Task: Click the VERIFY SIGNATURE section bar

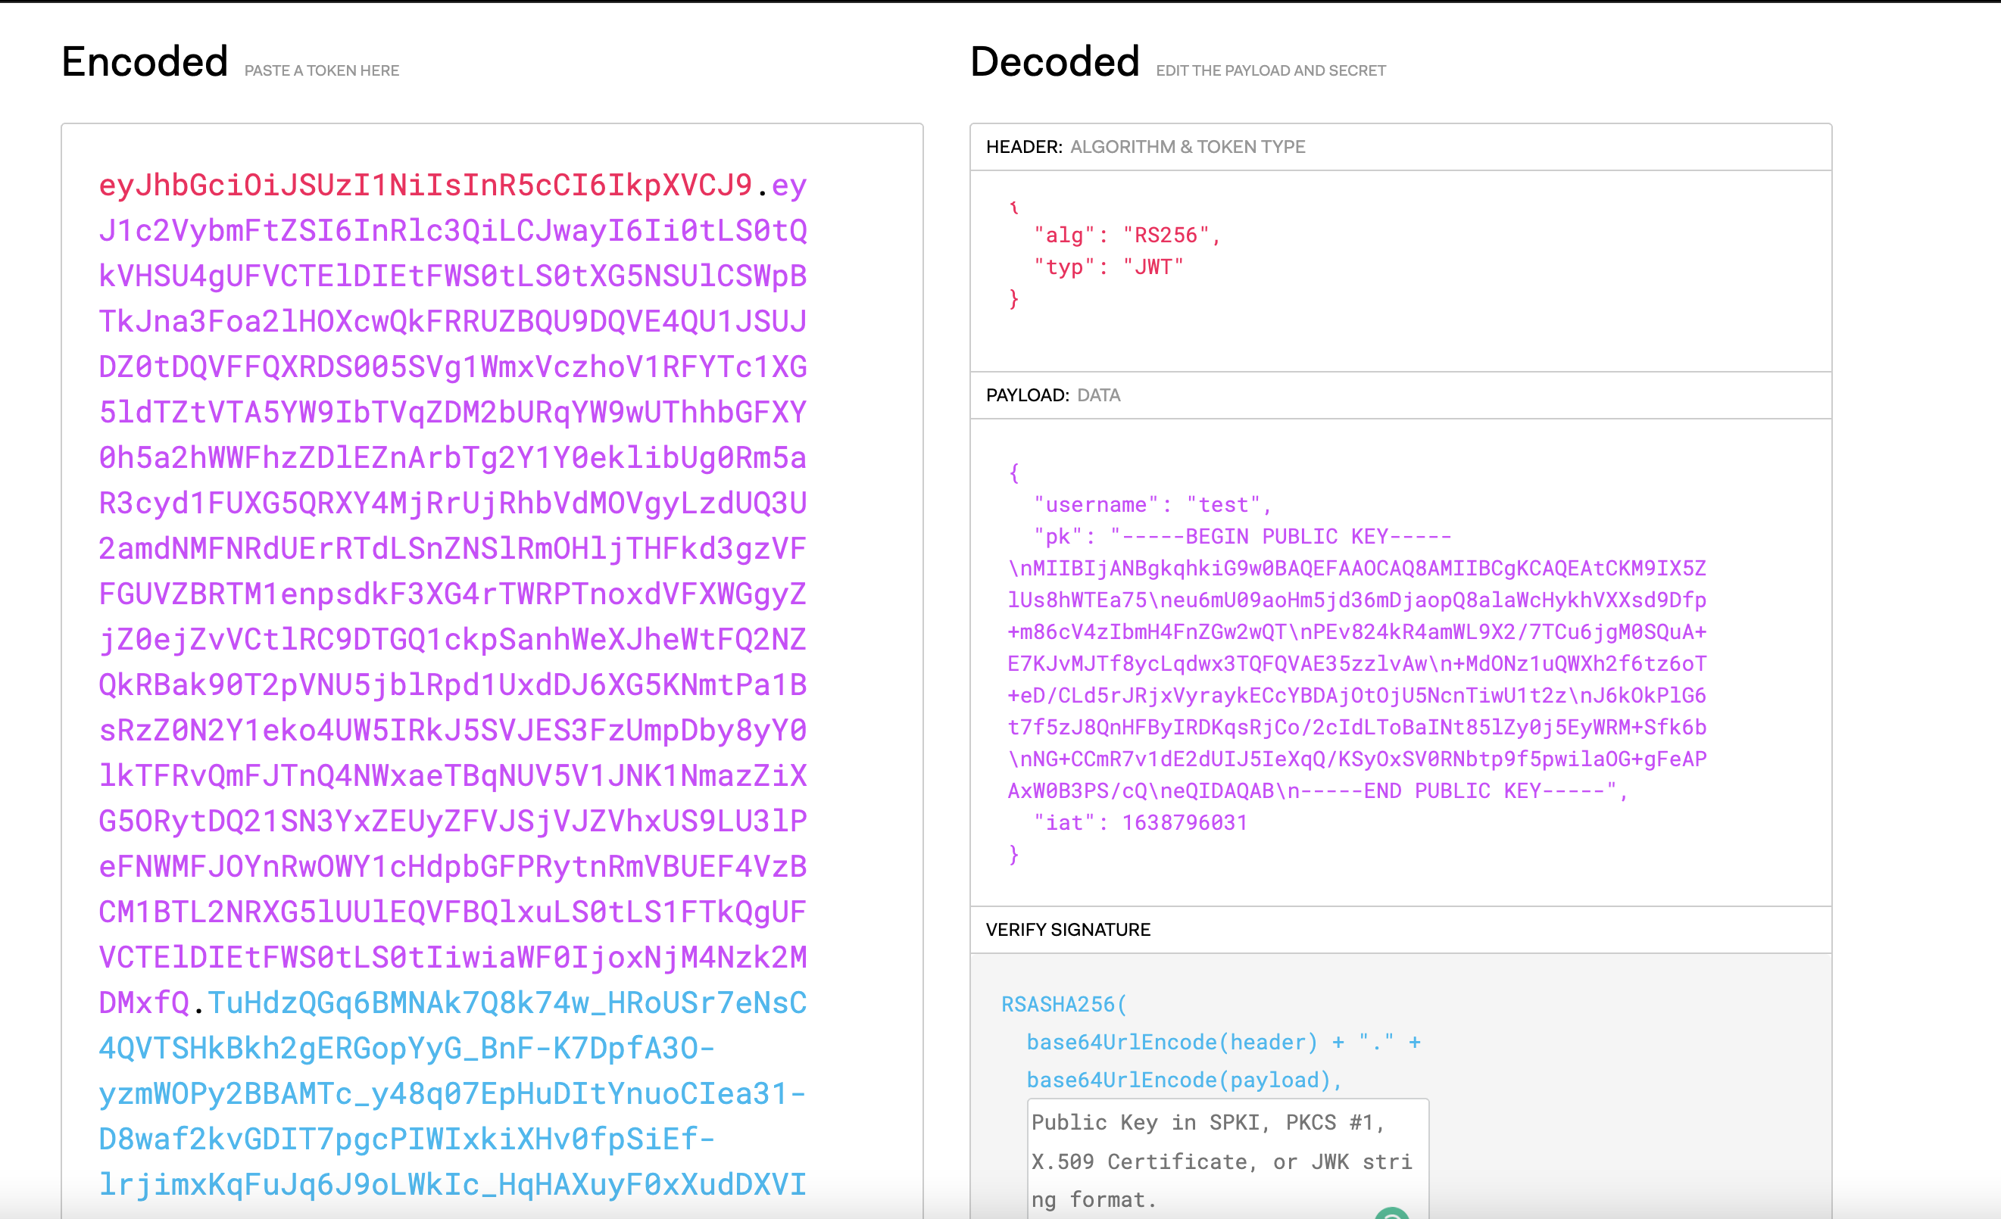Action: point(1069,928)
